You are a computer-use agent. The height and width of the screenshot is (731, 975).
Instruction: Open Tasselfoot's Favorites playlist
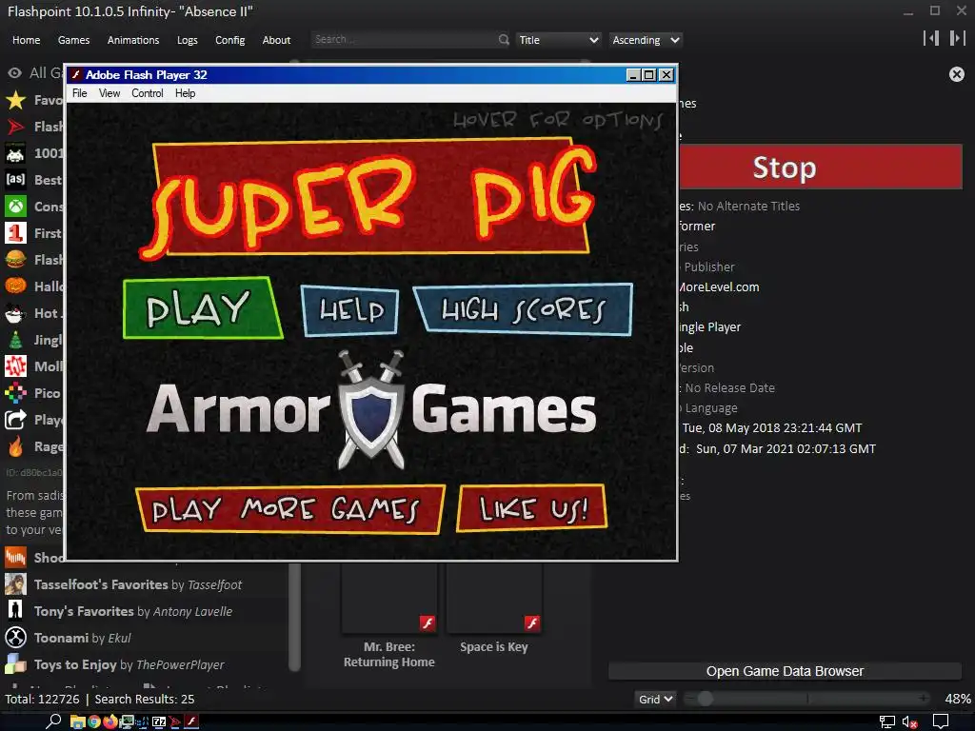138,584
